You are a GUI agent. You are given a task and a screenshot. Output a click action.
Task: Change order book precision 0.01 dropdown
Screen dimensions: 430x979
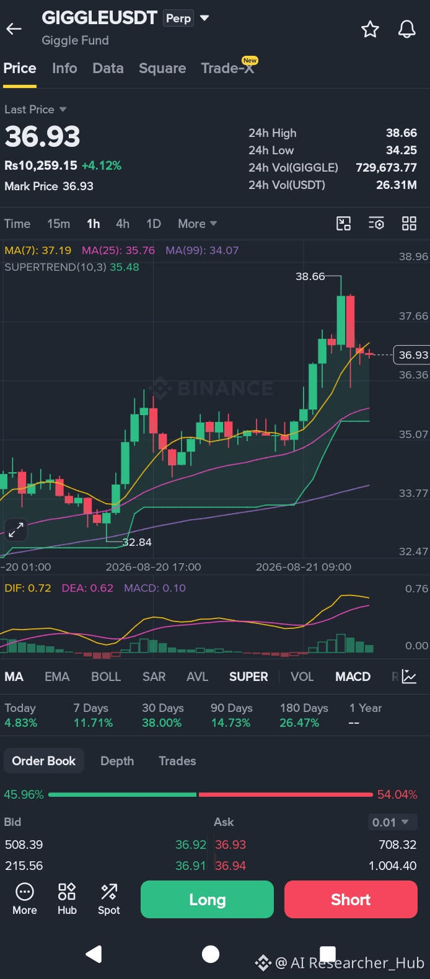click(393, 822)
